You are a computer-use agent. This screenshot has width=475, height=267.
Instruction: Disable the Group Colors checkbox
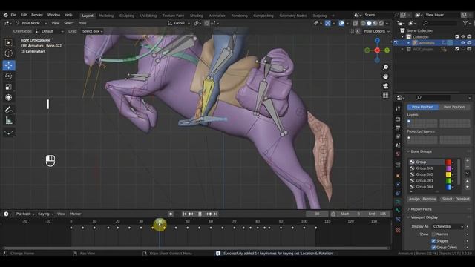[x=433, y=247]
